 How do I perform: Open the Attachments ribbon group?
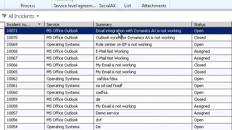point(154,6)
